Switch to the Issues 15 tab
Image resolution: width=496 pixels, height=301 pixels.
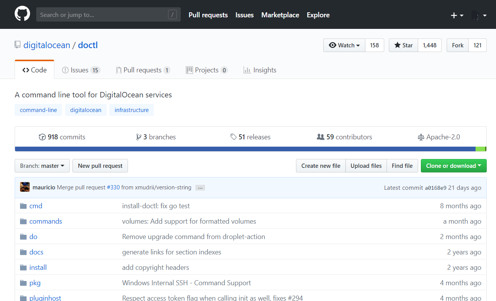coord(81,70)
